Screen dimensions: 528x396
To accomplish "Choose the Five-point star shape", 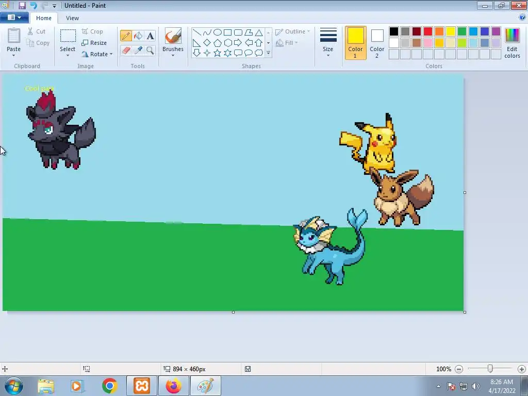I will tap(218, 53).
